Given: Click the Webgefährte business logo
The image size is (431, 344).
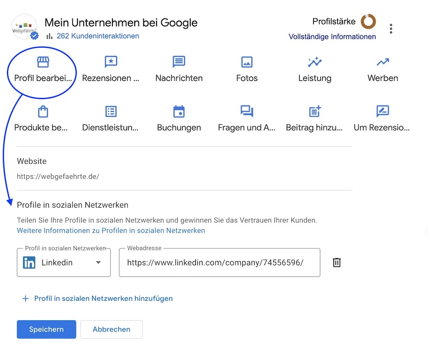Looking at the screenshot, I should click(24, 27).
